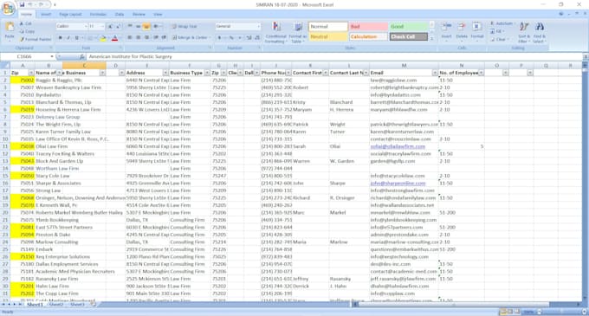Switch to the Review ribbon tab
Image resolution: width=589 pixels, height=316 pixels.
tap(139, 14)
